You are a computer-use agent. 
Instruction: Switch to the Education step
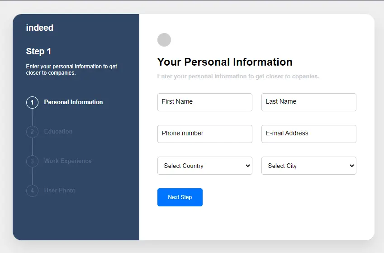(x=58, y=132)
